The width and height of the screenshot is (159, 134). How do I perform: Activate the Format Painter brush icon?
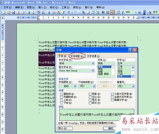point(63,12)
